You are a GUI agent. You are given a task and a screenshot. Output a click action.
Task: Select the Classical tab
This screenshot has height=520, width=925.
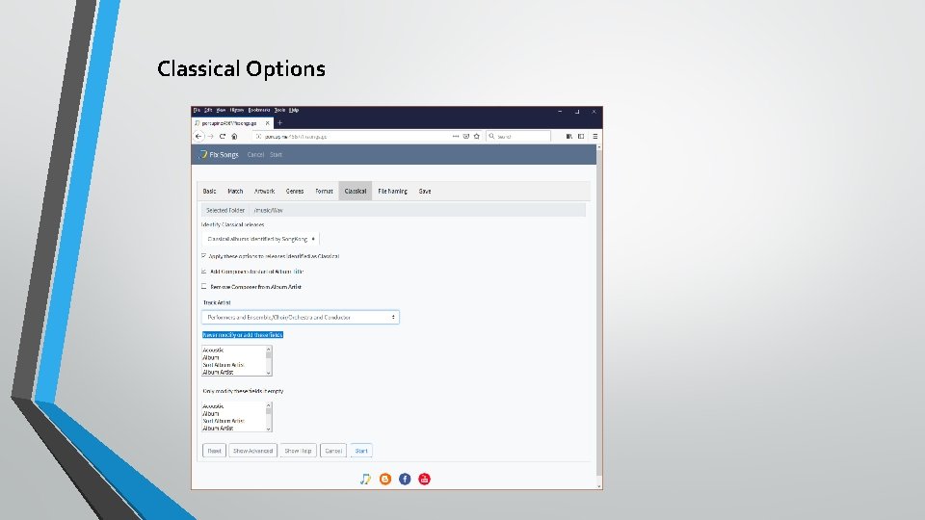pos(356,191)
